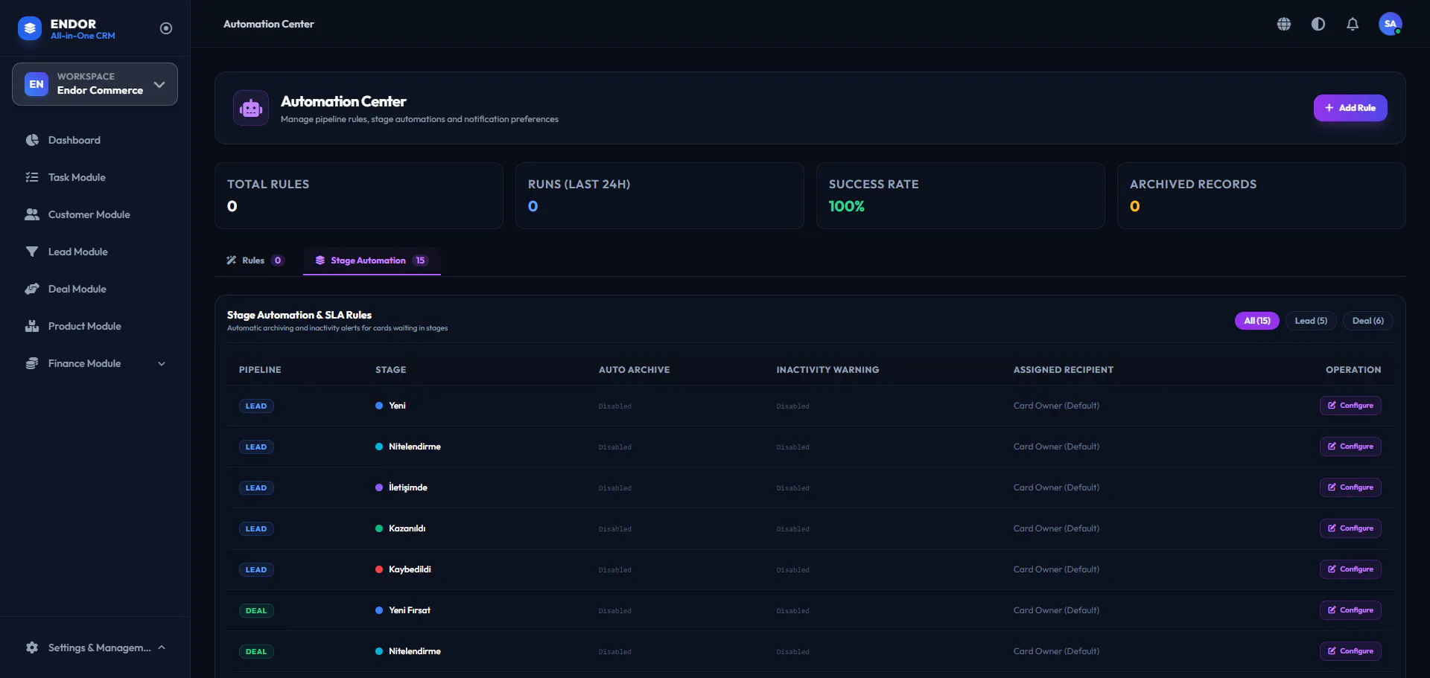This screenshot has height=678, width=1430.
Task: Click the Deal Module handshake icon
Action: 32,289
